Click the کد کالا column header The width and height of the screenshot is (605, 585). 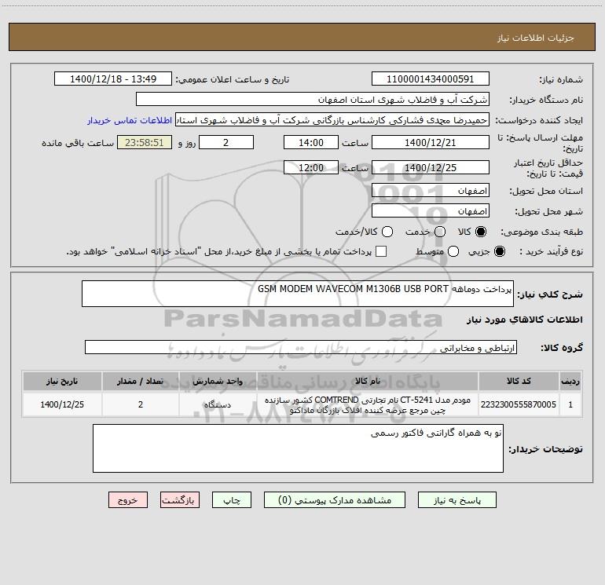pyautogui.click(x=519, y=381)
